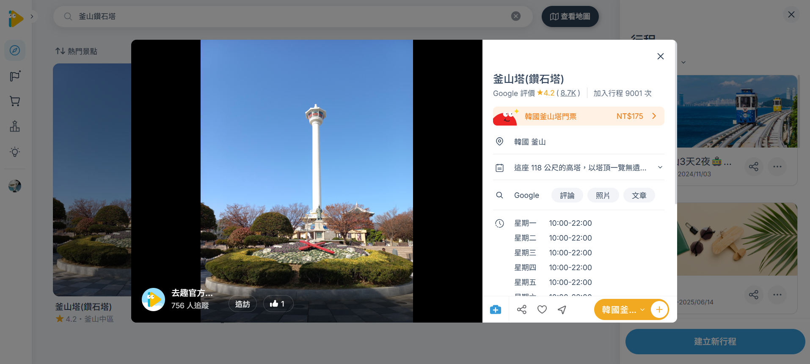
Task: Open the 8.7K Google reviews link
Action: 568,93
